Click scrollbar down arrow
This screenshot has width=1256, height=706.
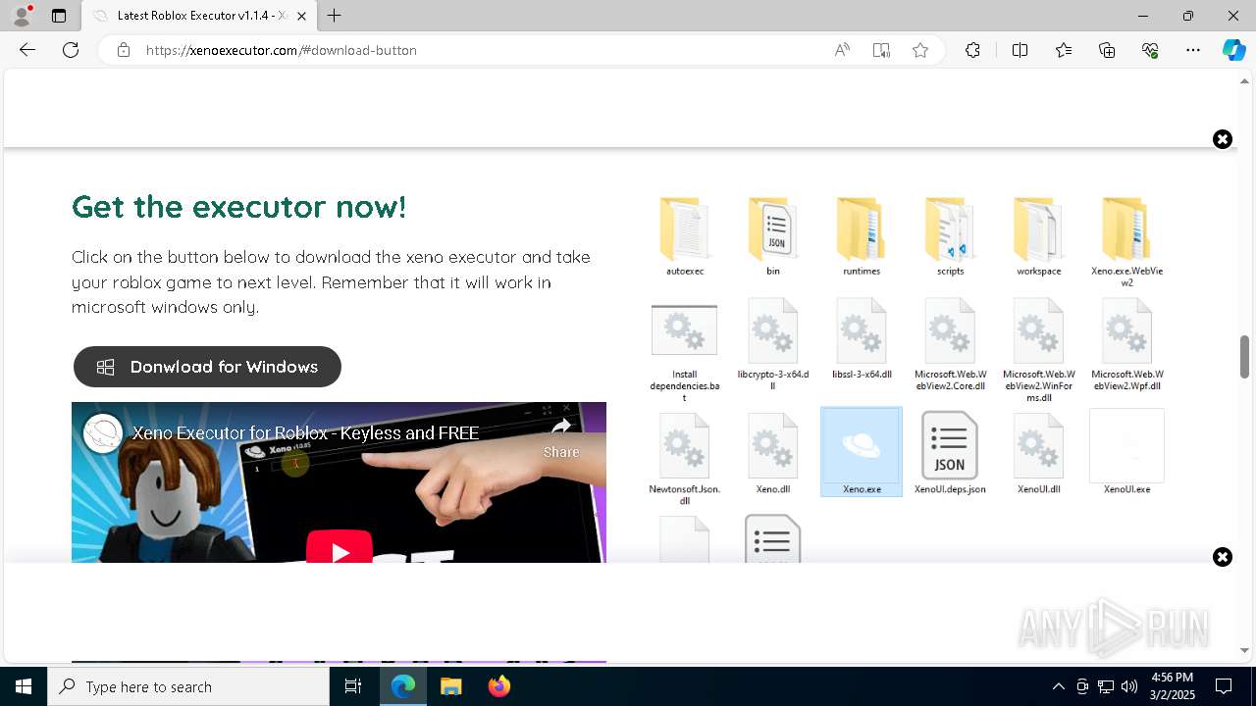pos(1244,650)
